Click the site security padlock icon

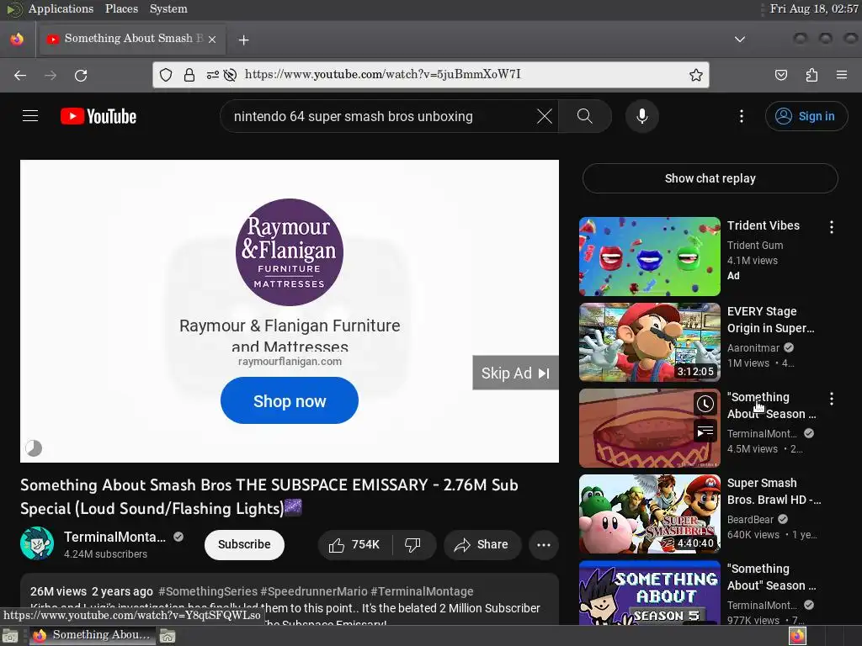189,75
